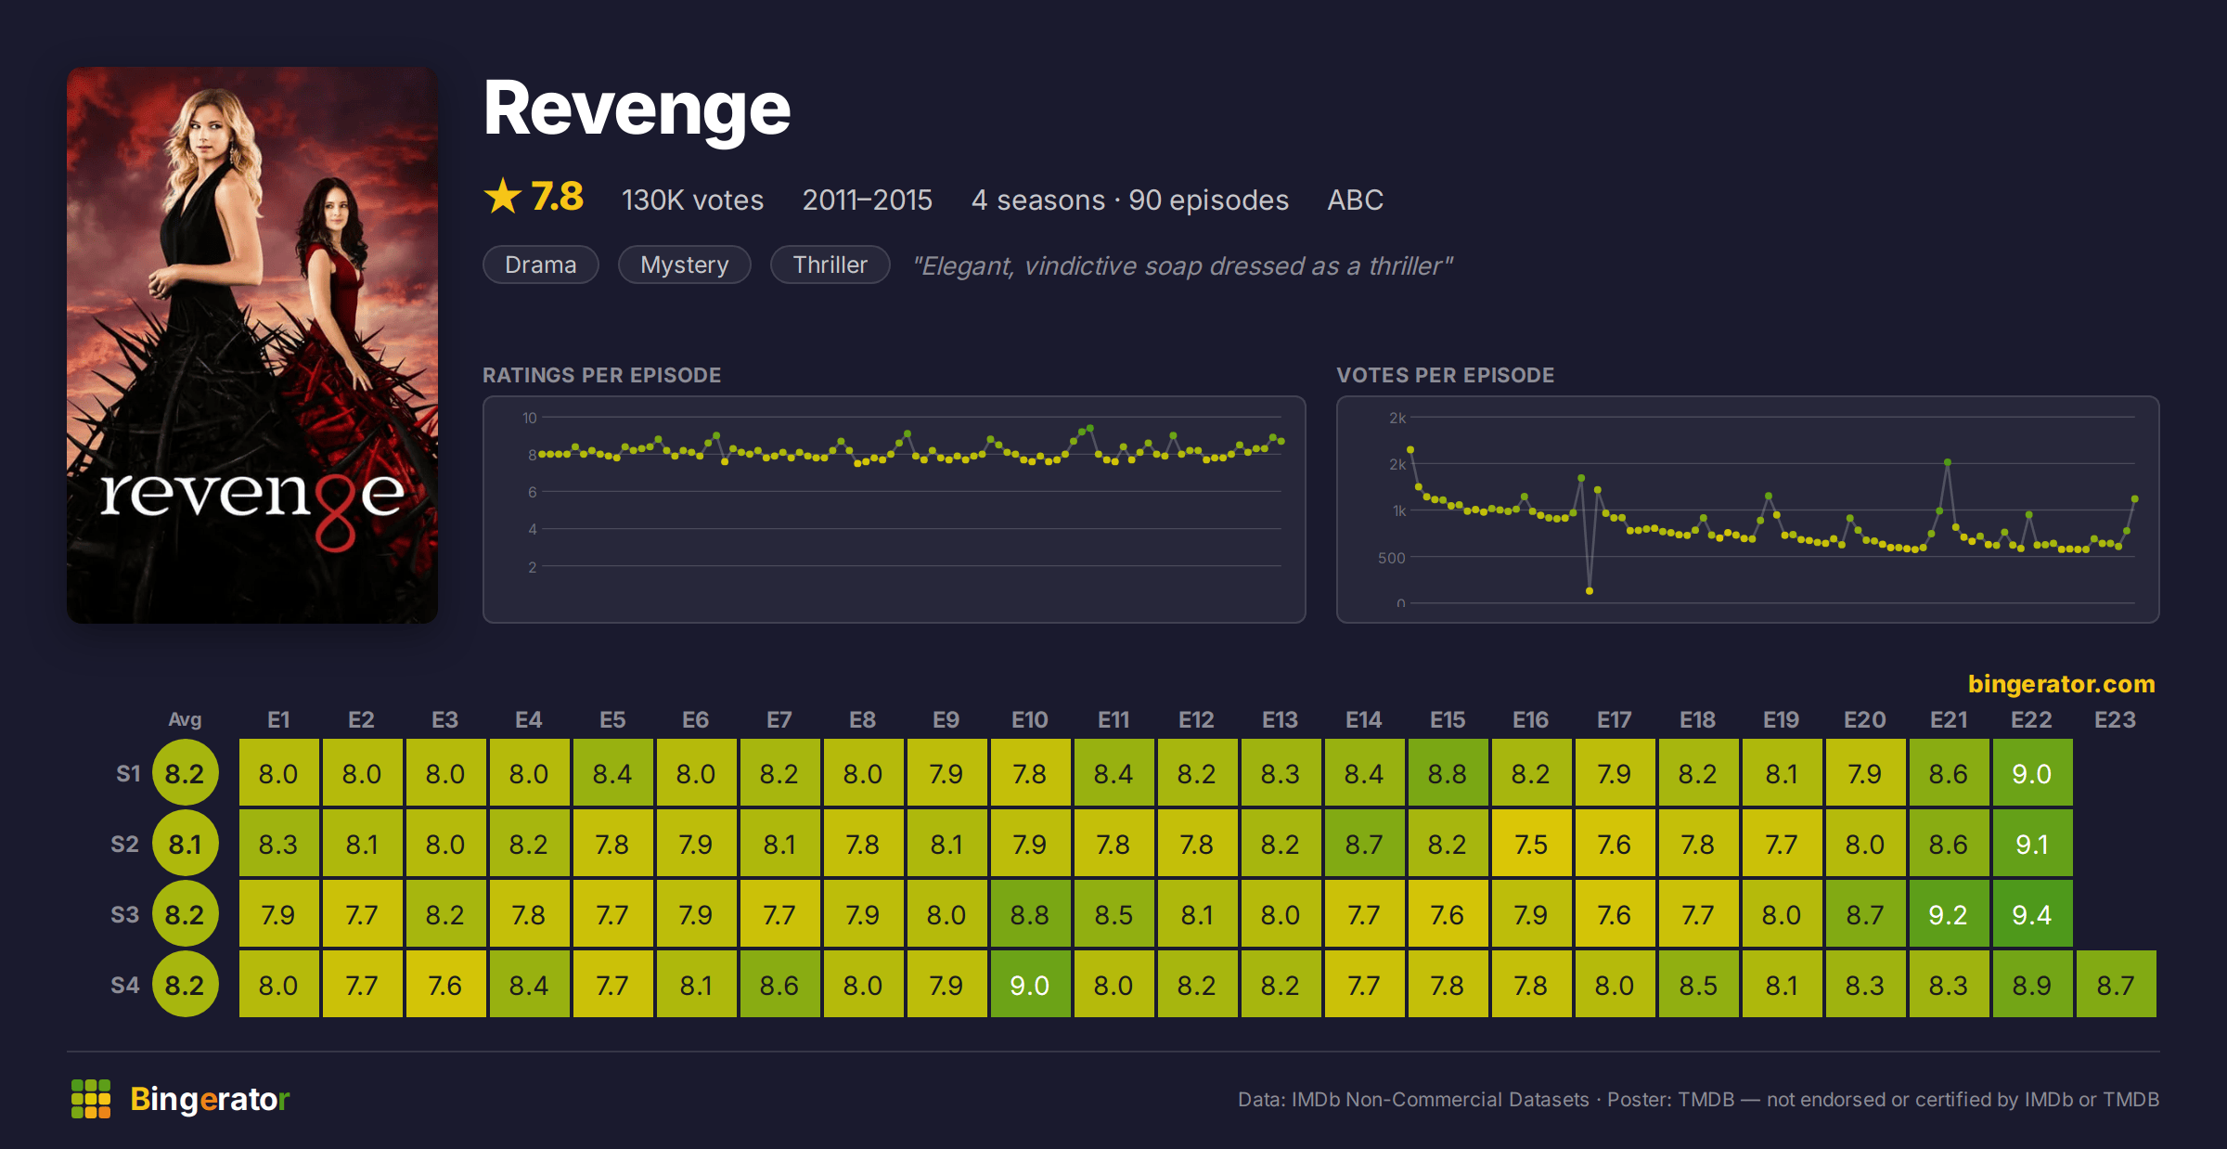The width and height of the screenshot is (2227, 1149).
Task: Click the E10 column header
Action: click(1030, 720)
